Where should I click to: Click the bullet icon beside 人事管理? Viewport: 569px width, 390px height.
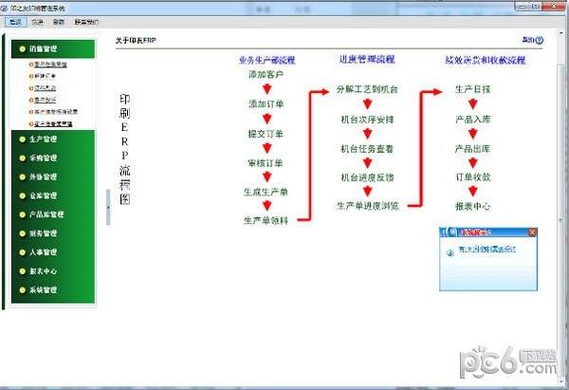20,252
